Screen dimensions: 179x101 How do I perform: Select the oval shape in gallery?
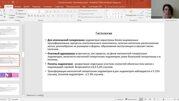click(x=119, y=11)
